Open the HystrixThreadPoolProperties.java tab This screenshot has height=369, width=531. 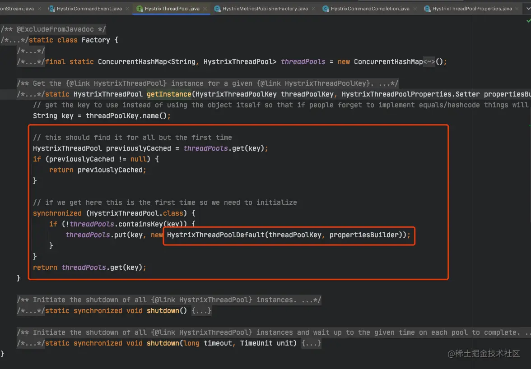click(472, 9)
